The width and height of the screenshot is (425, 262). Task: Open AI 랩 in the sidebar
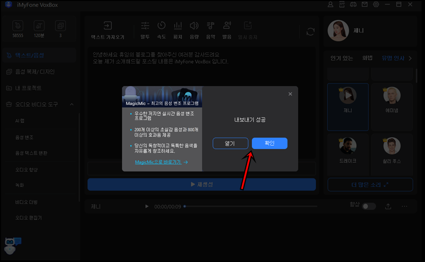click(x=20, y=121)
